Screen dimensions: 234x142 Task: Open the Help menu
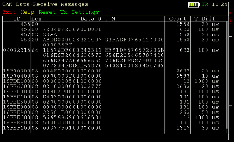click(x=27, y=12)
